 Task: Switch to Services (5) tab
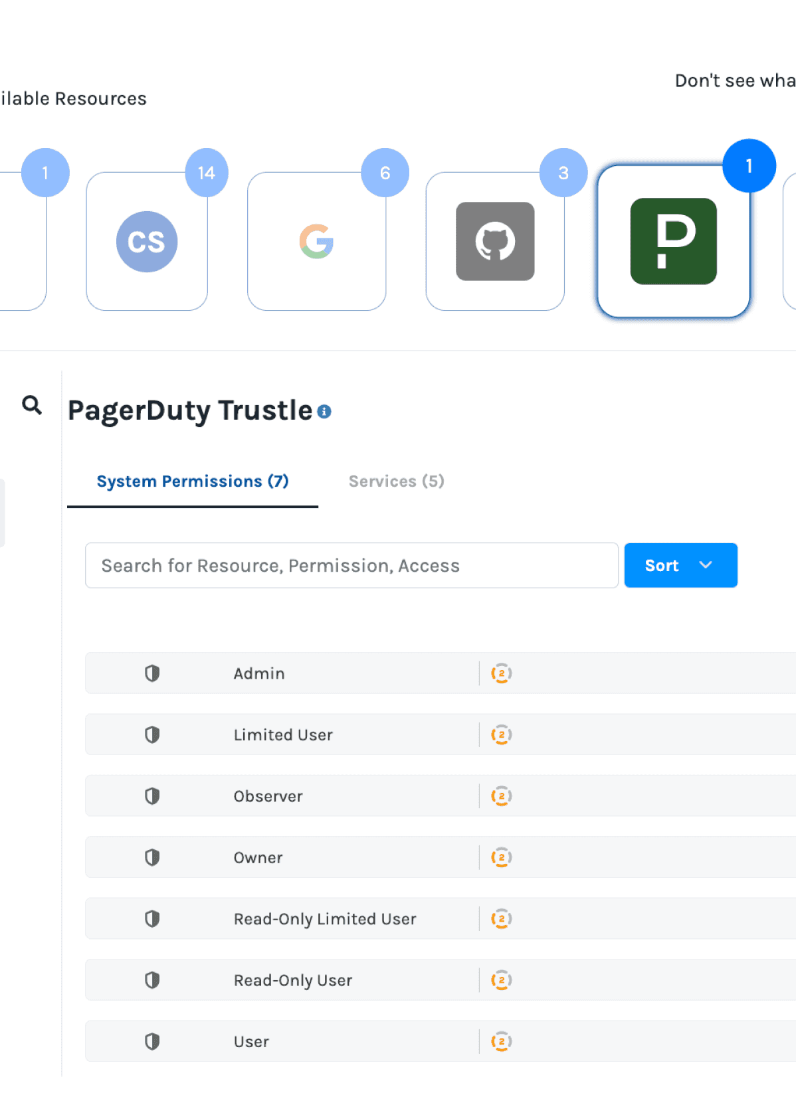pyautogui.click(x=397, y=481)
